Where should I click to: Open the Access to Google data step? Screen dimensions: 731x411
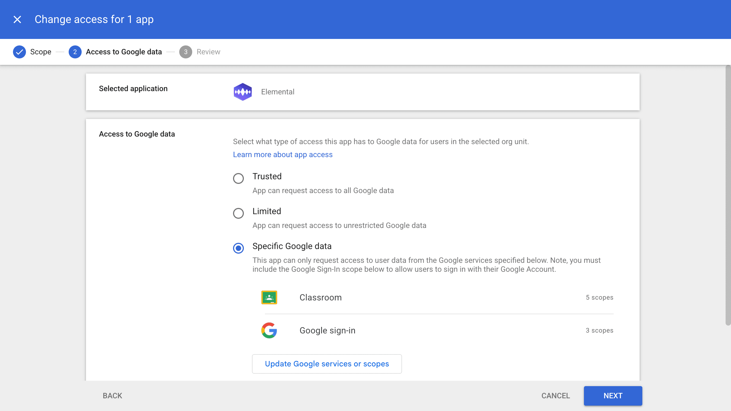(x=124, y=52)
